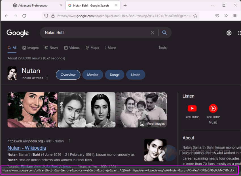Minimize the Firefox window

tap(213, 5)
